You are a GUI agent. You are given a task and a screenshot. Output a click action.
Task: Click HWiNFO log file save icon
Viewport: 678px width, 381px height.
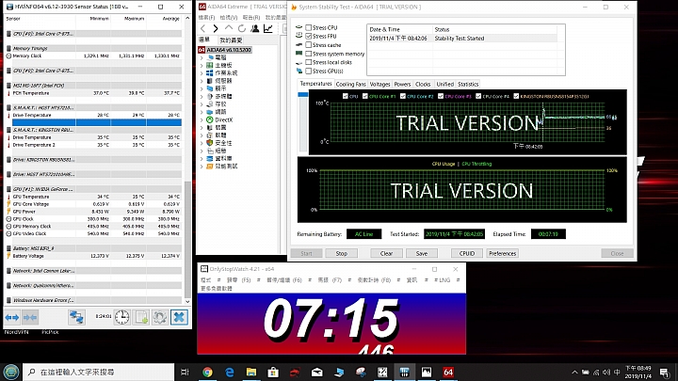point(141,318)
